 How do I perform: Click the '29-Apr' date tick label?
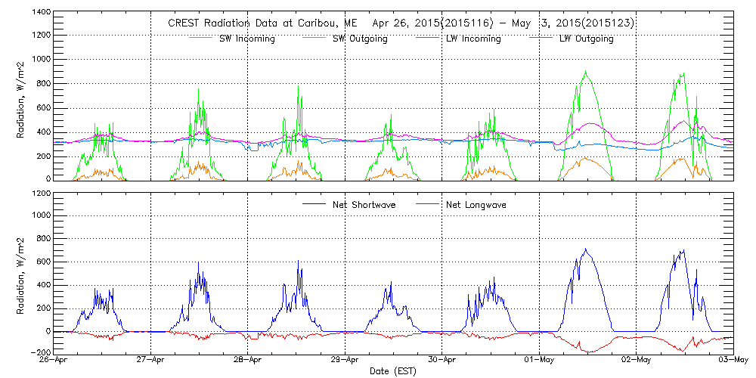tap(345, 361)
